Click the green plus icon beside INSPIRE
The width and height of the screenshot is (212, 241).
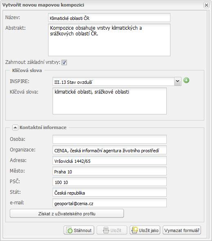pyautogui.click(x=186, y=80)
